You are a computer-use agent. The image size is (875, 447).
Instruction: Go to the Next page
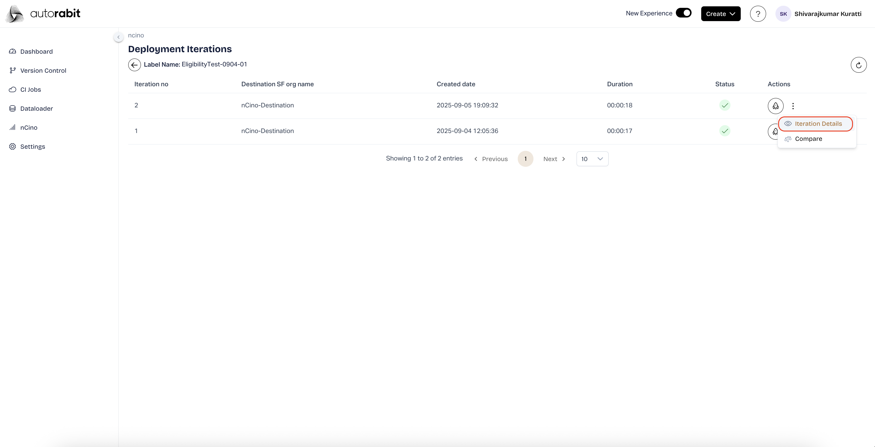tap(554, 159)
